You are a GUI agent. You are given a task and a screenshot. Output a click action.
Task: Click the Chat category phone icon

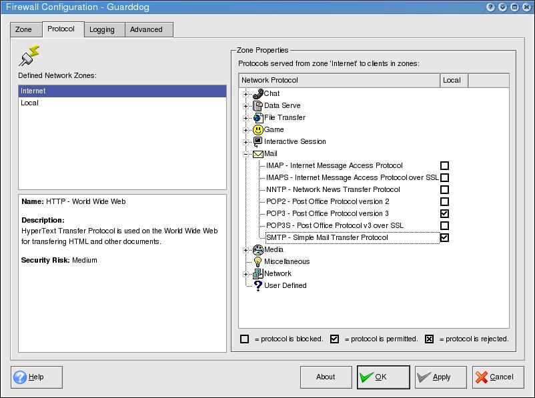pos(258,93)
